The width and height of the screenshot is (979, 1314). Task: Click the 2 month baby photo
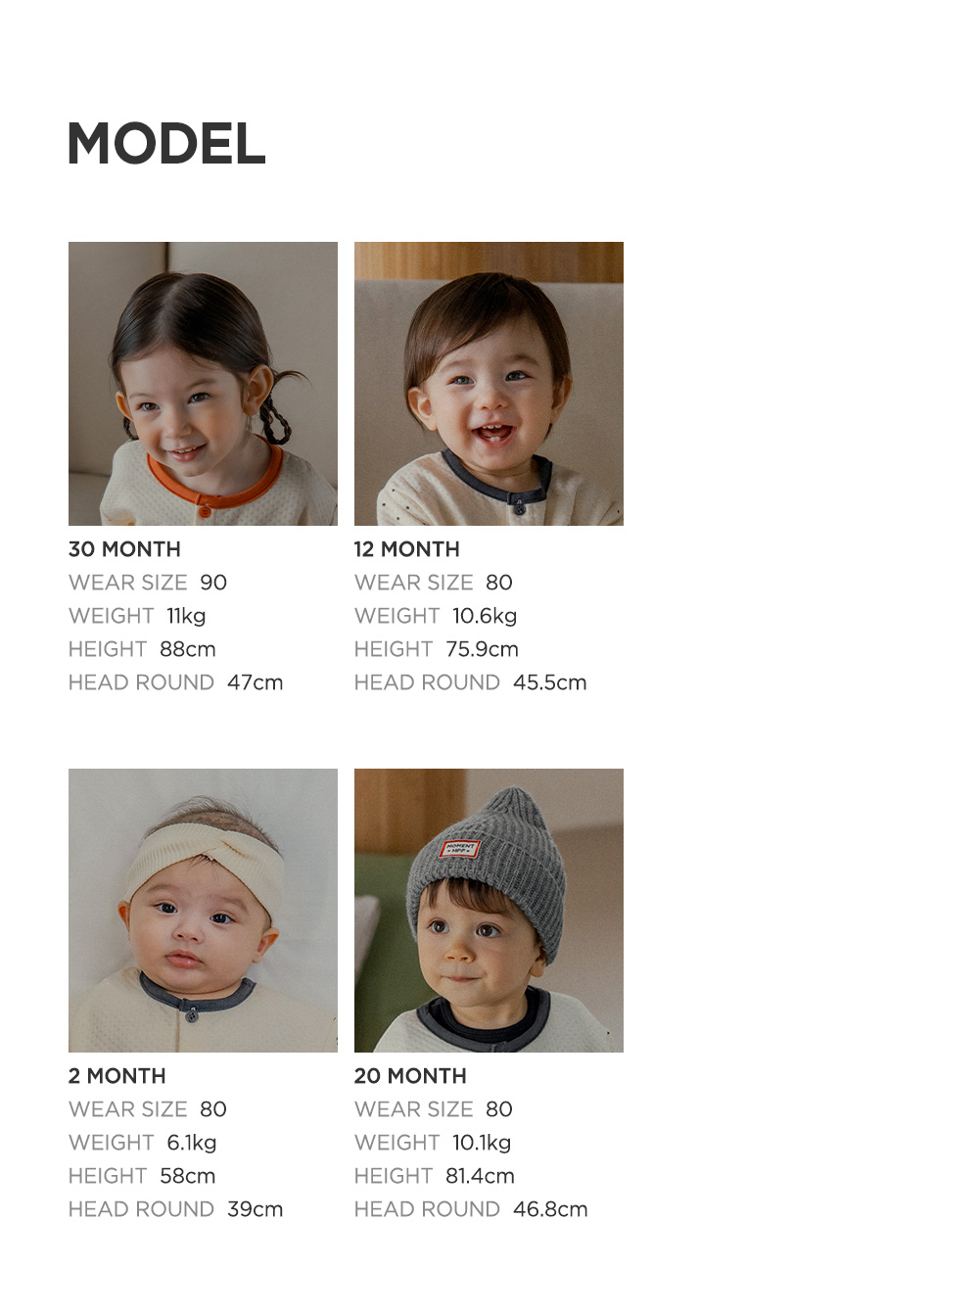coord(203,911)
